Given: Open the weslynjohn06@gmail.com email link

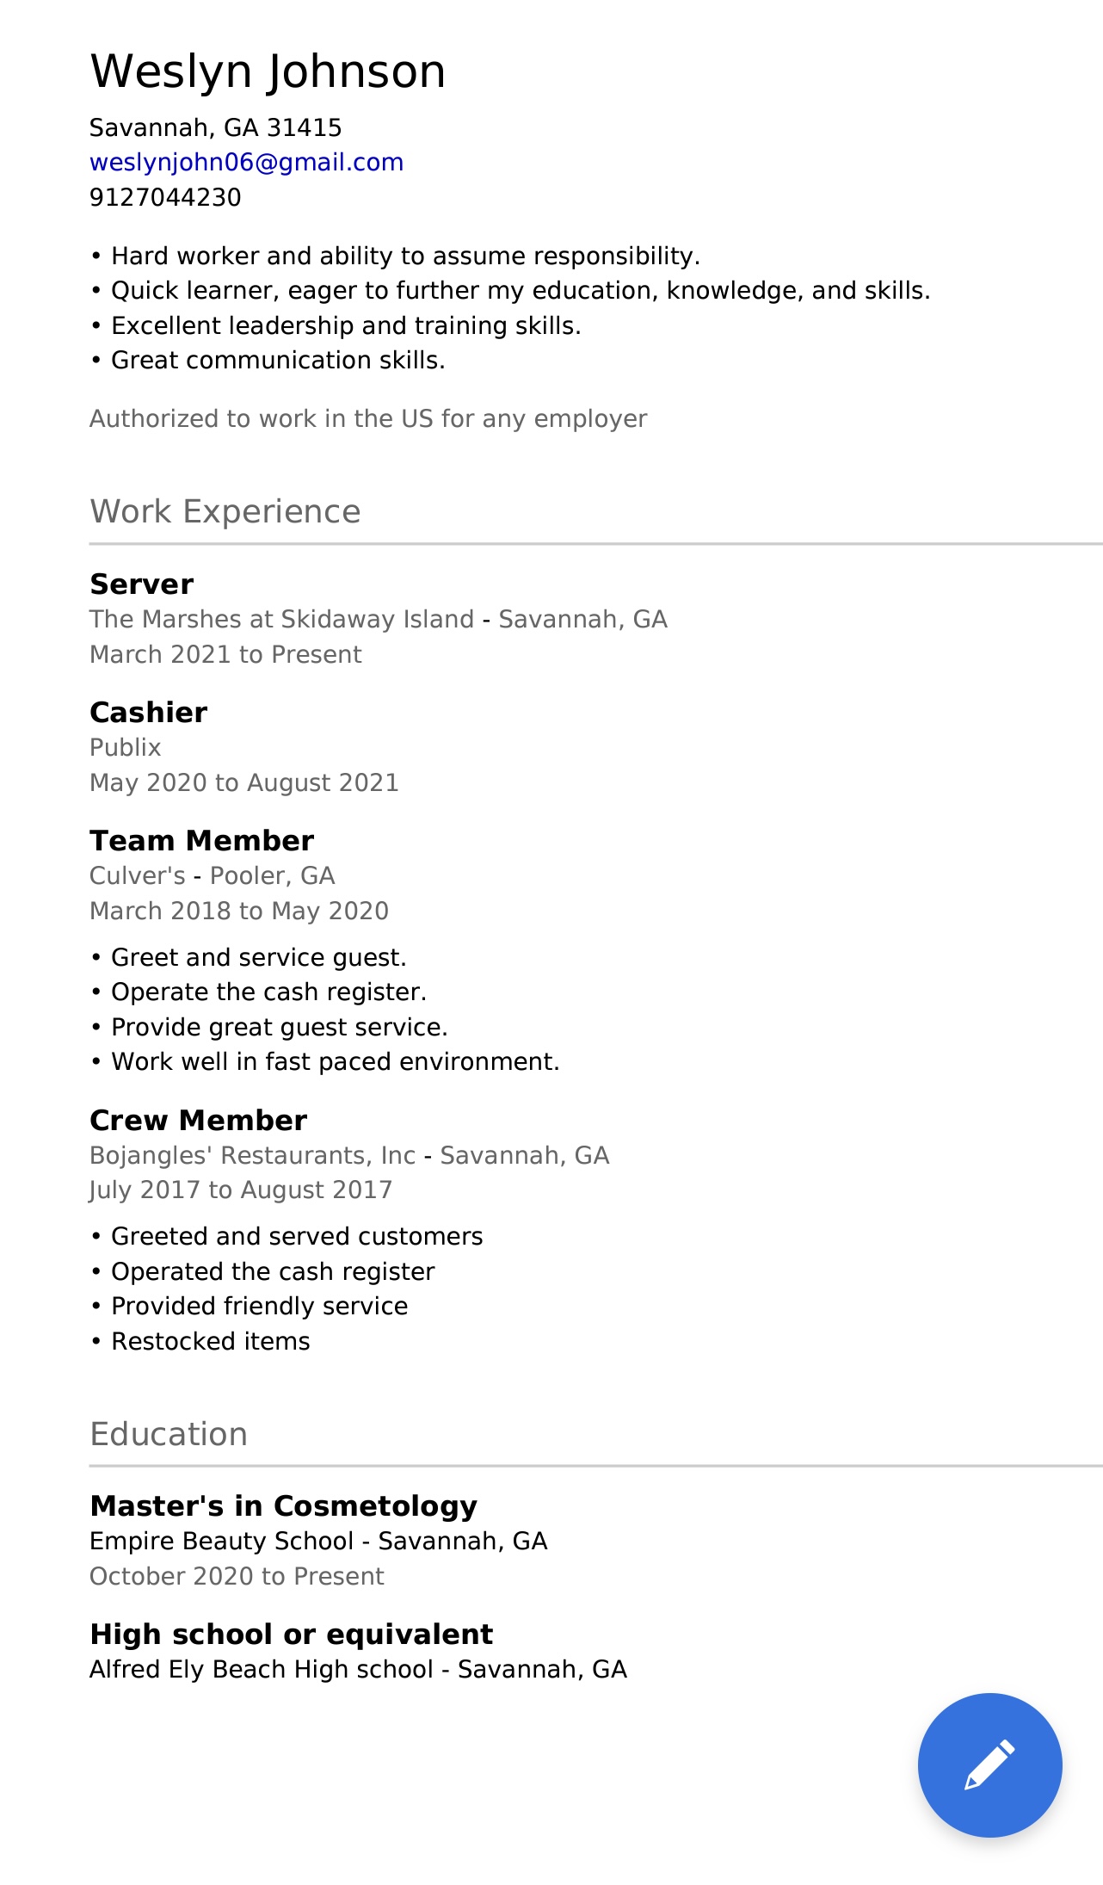Looking at the screenshot, I should tap(246, 163).
